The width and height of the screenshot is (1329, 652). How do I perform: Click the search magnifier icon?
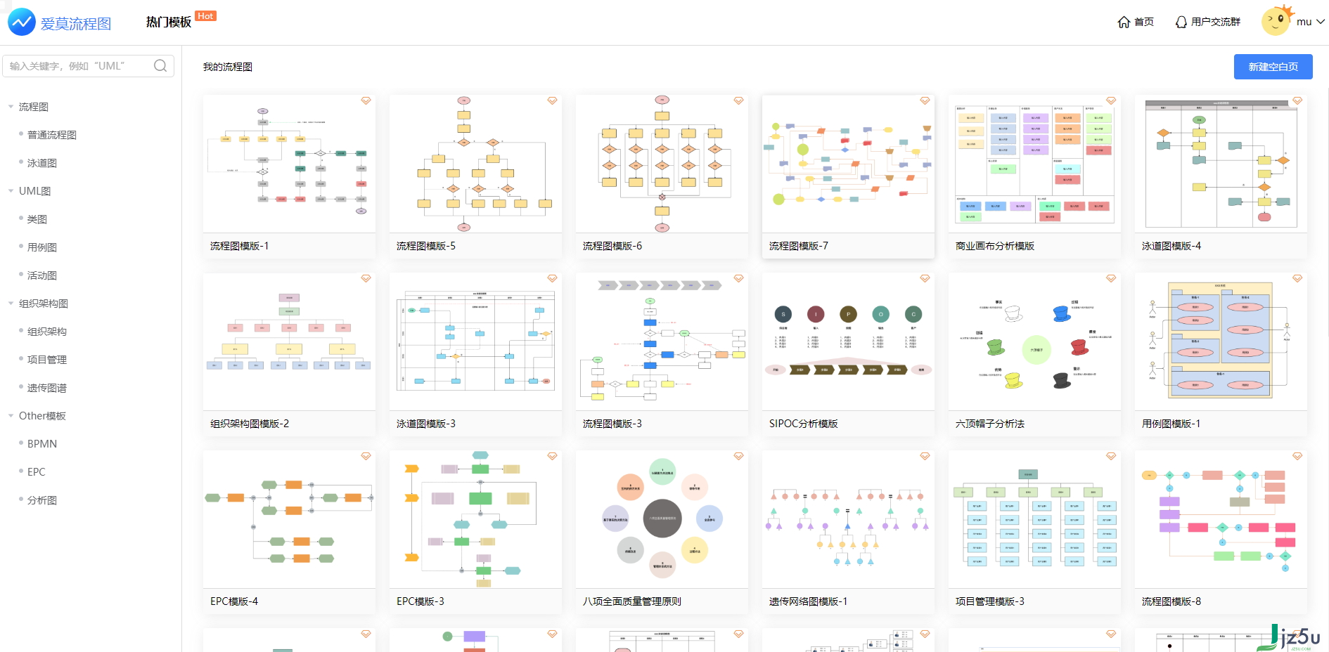tap(160, 65)
